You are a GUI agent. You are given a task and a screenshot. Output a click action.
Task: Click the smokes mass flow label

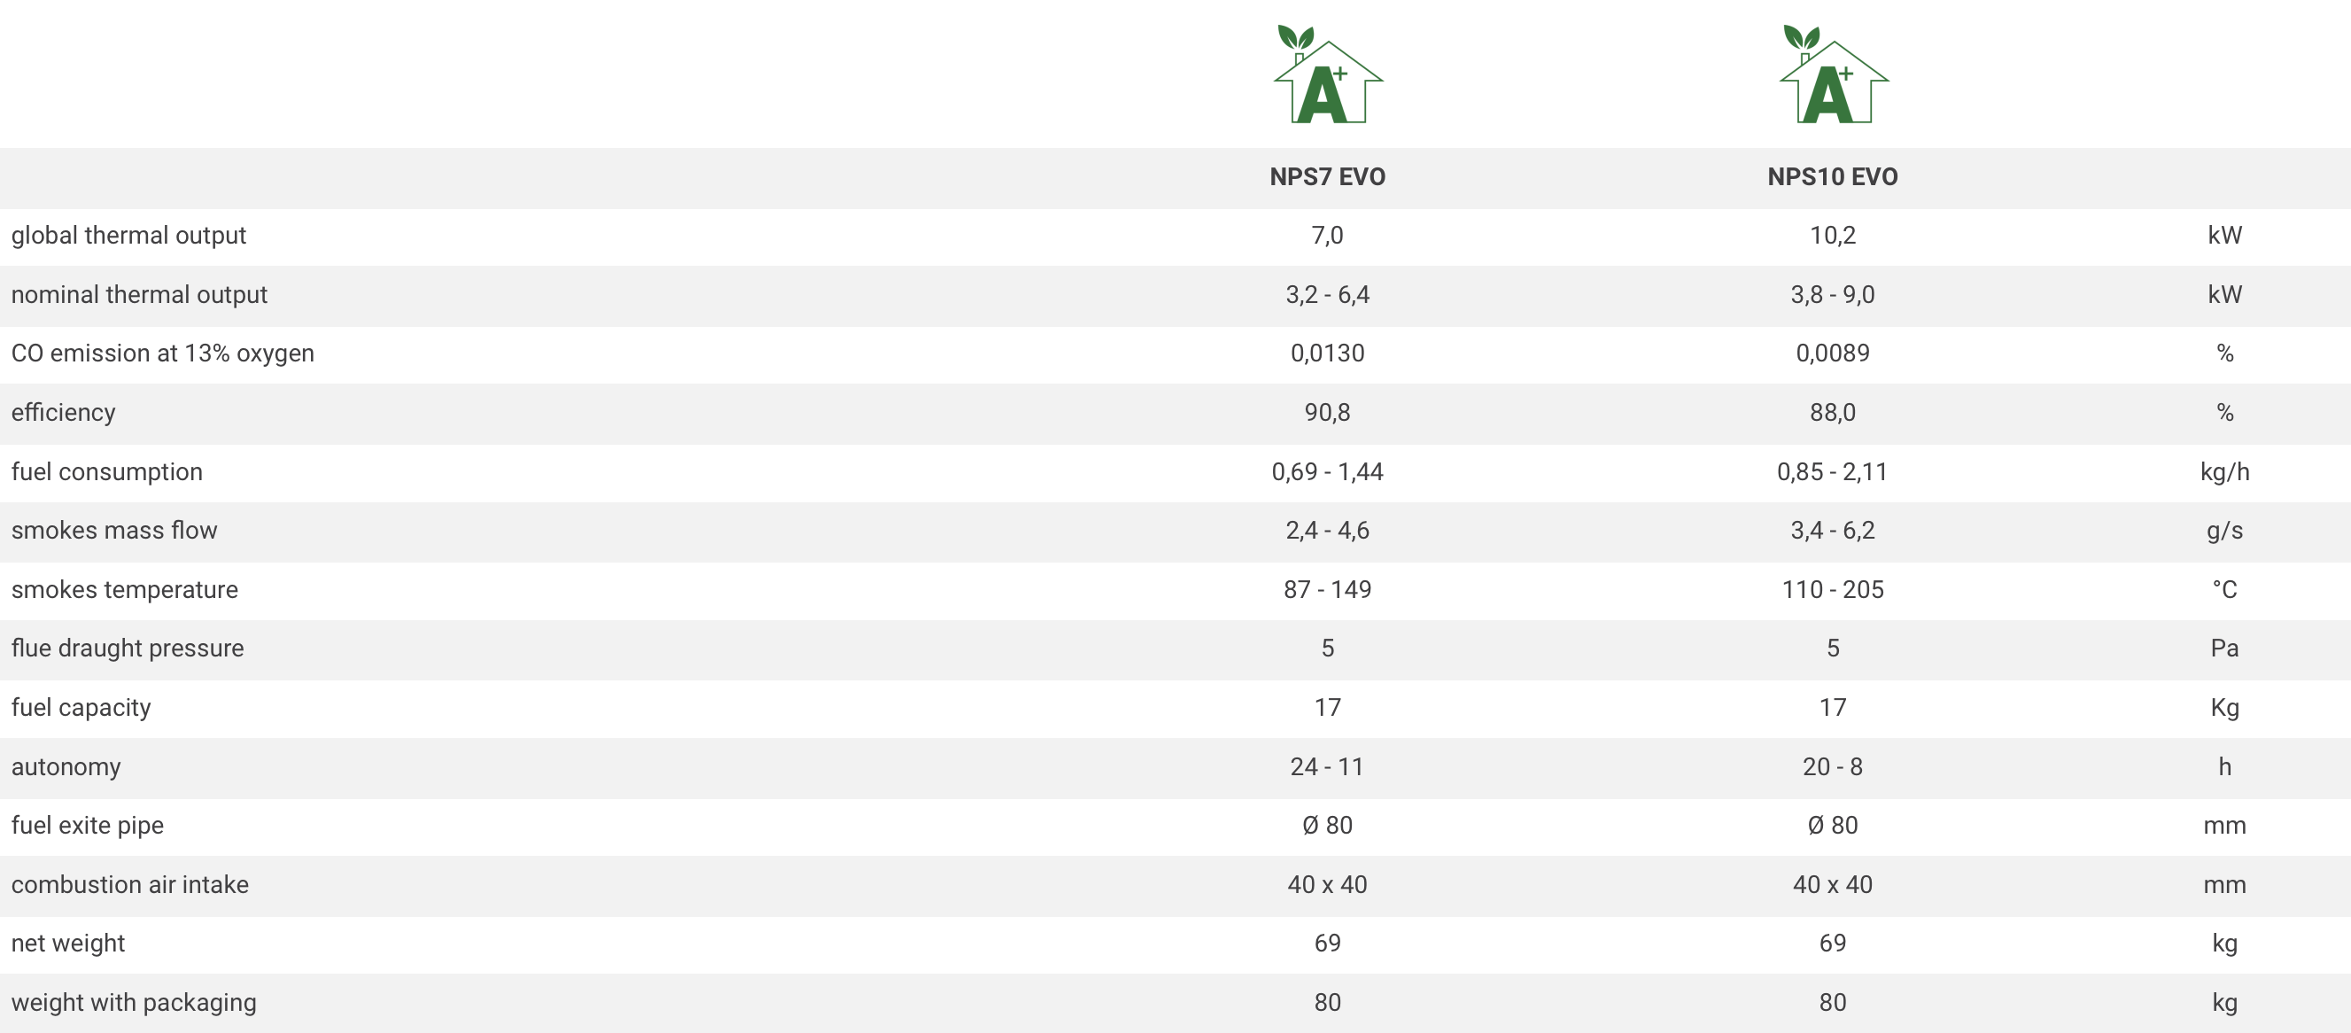coord(114,530)
